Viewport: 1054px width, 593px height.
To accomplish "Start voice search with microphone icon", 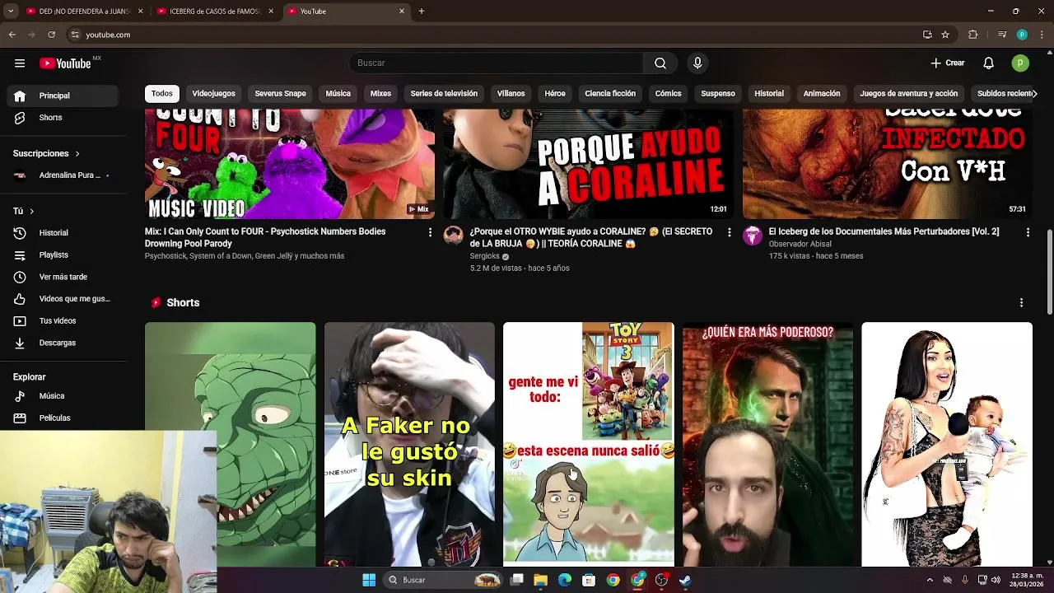I will [x=697, y=63].
